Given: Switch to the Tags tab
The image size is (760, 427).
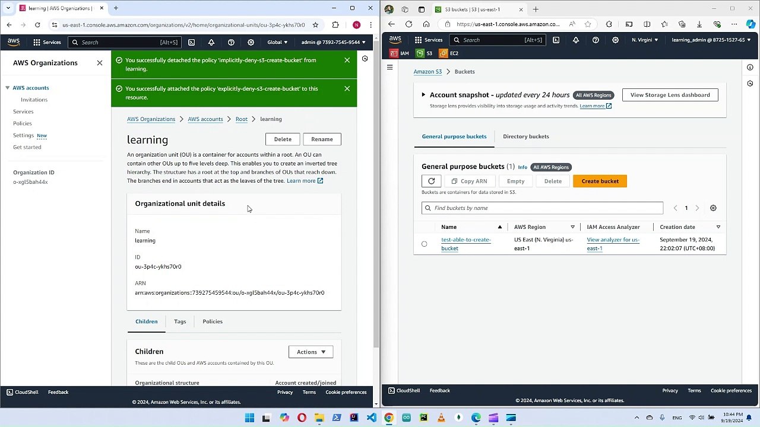Looking at the screenshot, I should click(x=180, y=321).
